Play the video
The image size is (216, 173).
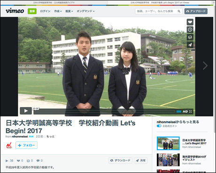[x=26, y=111]
